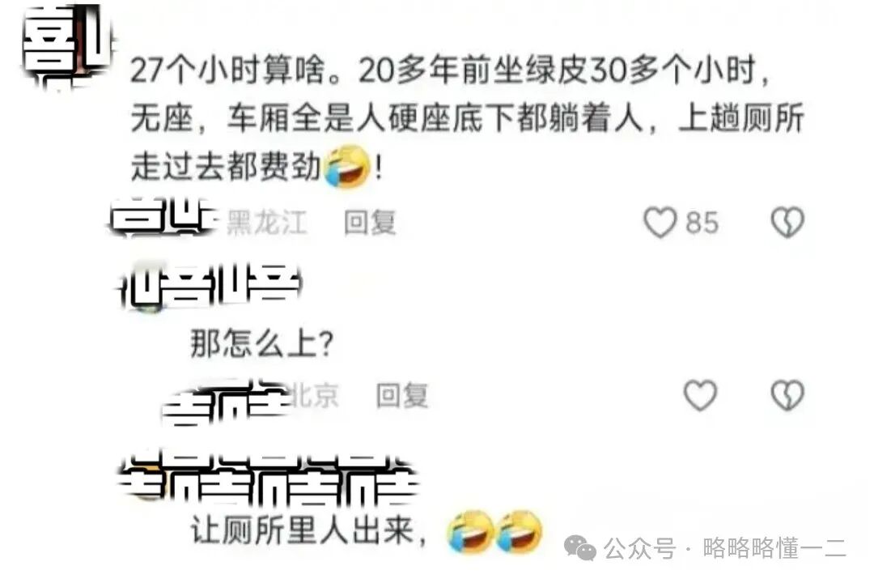Image resolution: width=874 pixels, height=583 pixels.
Task: Reply to the 北京 commenter
Action: pyautogui.click(x=402, y=395)
